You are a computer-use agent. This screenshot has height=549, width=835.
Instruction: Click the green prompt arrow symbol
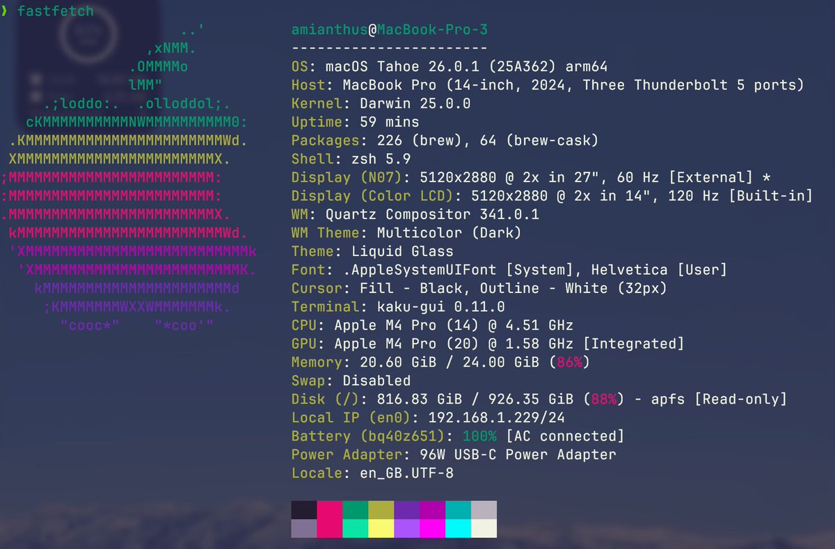pyautogui.click(x=4, y=12)
